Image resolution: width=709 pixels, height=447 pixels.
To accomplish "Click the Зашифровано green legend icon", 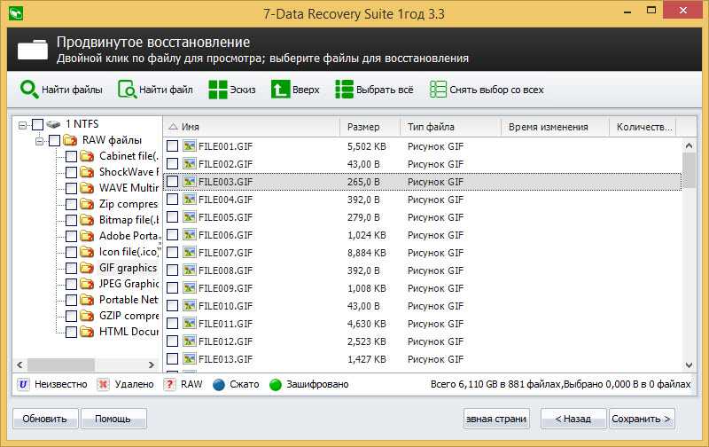I will 276,385.
